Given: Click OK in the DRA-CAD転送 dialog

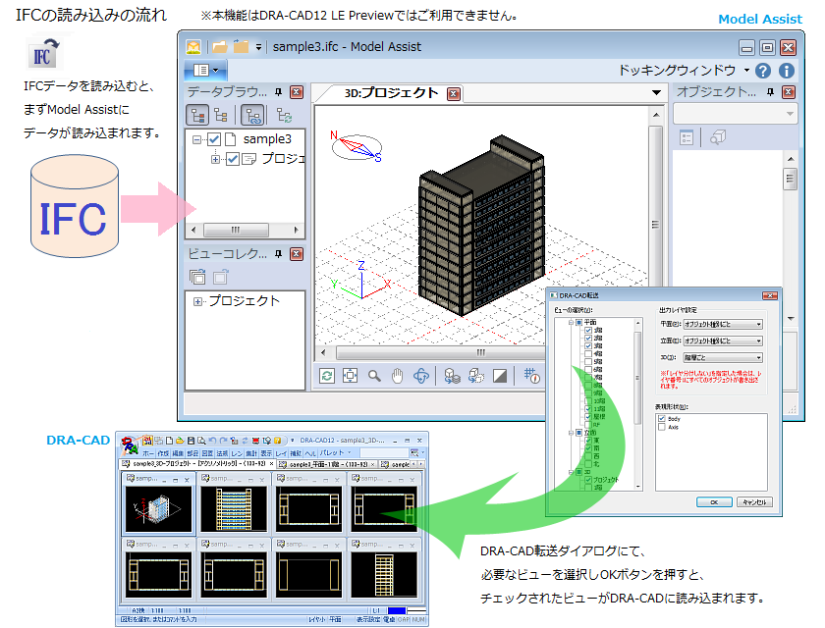Looking at the screenshot, I should tap(714, 502).
